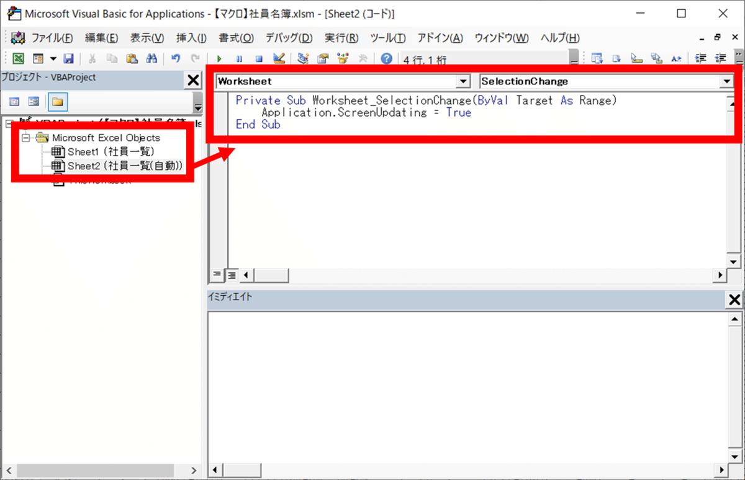Click the Reset stop icon
Viewport: 745px width, 480px height.
pos(259,59)
